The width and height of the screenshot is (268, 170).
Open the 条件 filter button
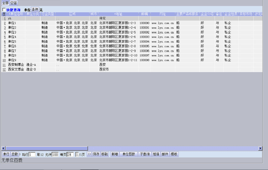tap(35, 10)
